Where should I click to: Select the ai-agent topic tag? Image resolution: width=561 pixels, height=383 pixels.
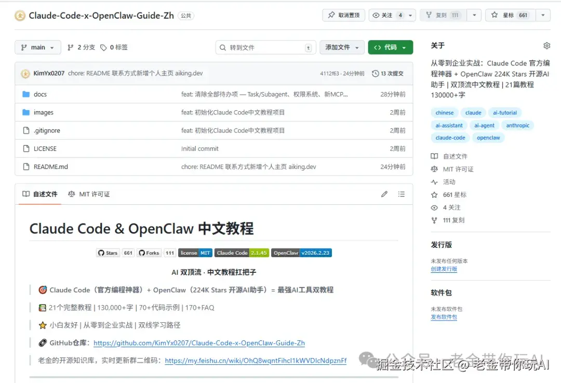(x=484, y=125)
